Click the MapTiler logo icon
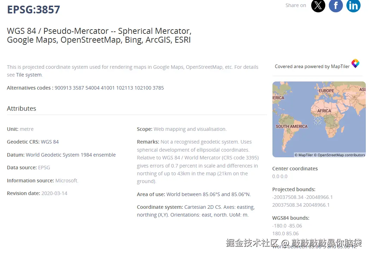This screenshot has height=255, width=369. click(355, 63)
